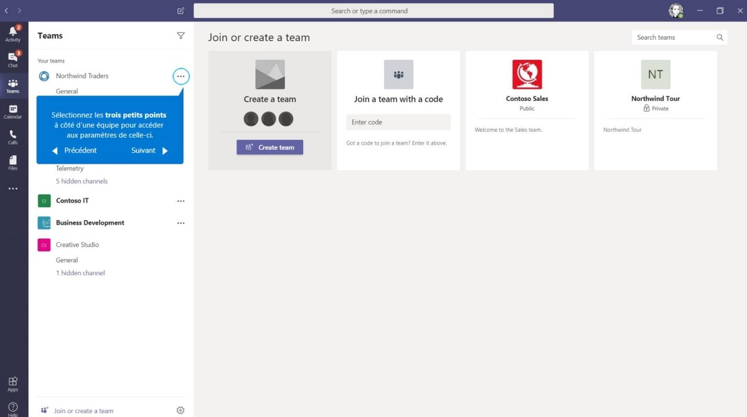The height and width of the screenshot is (417, 747).
Task: Open the Northwind Tour team card
Action: tap(655, 110)
